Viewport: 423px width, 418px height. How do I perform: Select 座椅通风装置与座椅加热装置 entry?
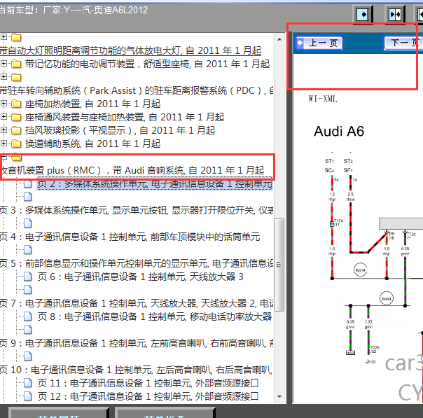point(125,117)
